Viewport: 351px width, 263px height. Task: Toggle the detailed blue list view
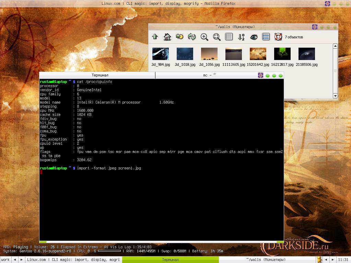tap(266, 37)
